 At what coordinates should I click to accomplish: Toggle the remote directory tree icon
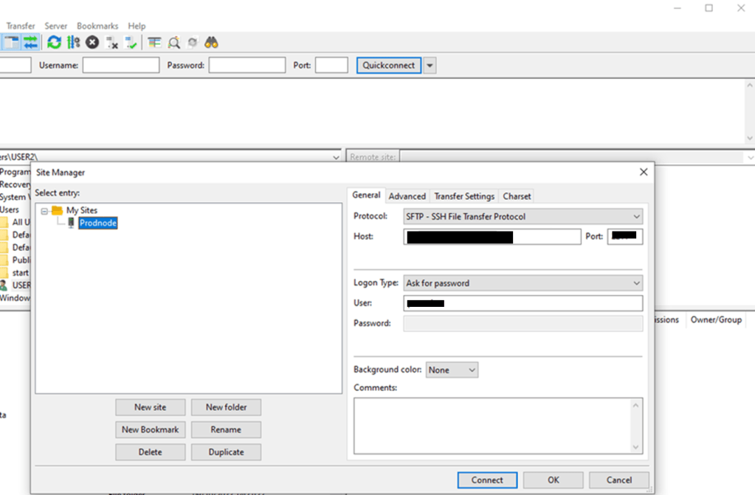click(11, 43)
